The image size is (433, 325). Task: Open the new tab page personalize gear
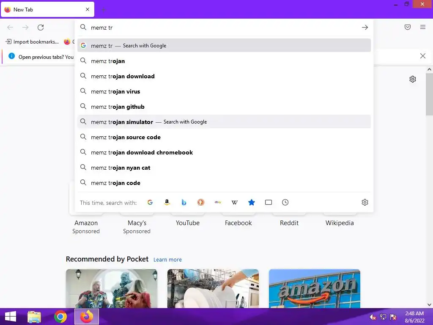(413, 79)
